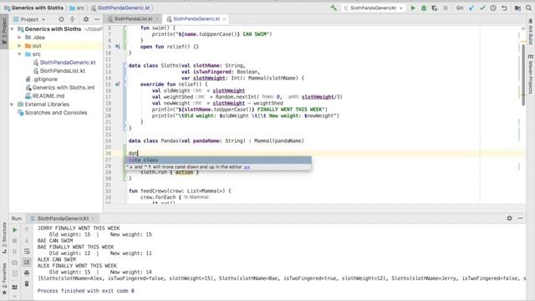The image size is (535, 301).
Task: Click the 'Generics with Sloths' breadcrumb
Action: coord(37,8)
